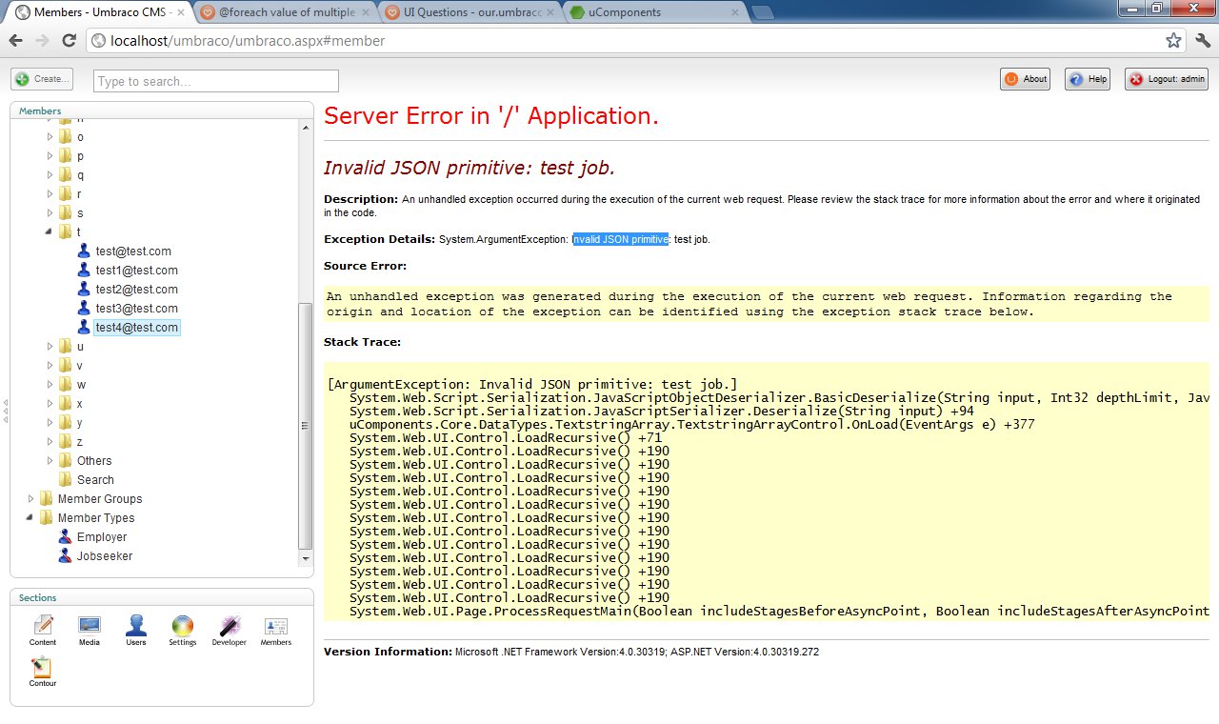Switch to the uComponents tab
Screen dimensions: 1219x724
coord(653,12)
